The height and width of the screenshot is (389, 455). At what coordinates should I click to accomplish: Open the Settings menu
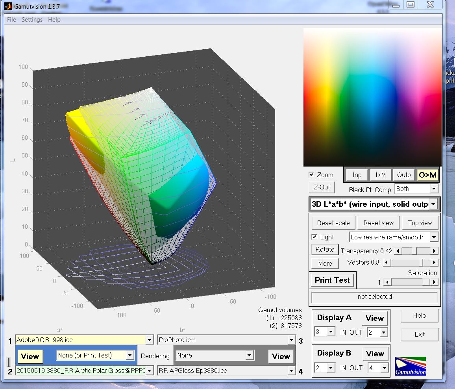(x=32, y=20)
